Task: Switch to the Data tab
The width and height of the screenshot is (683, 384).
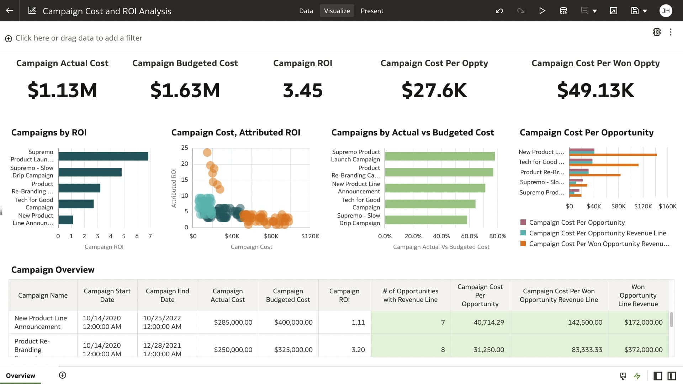Action: tap(306, 11)
